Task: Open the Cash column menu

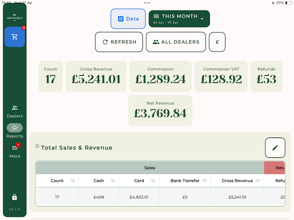Action: 113,181
